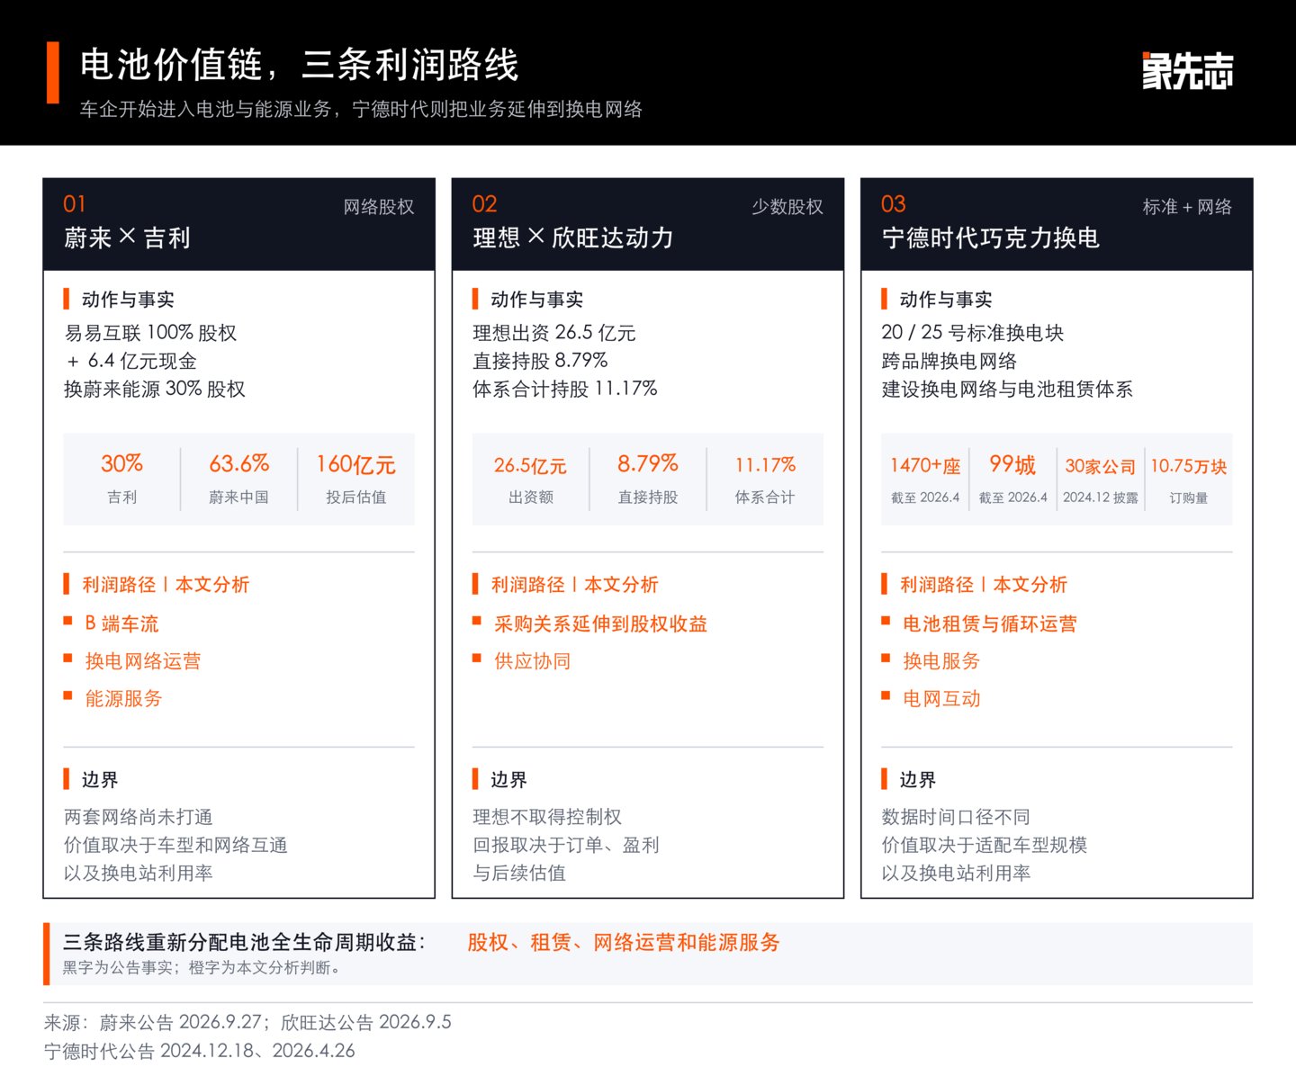Screen dimensions: 1296x1076
Task: Click the bullet B 端车流
Action: [121, 623]
